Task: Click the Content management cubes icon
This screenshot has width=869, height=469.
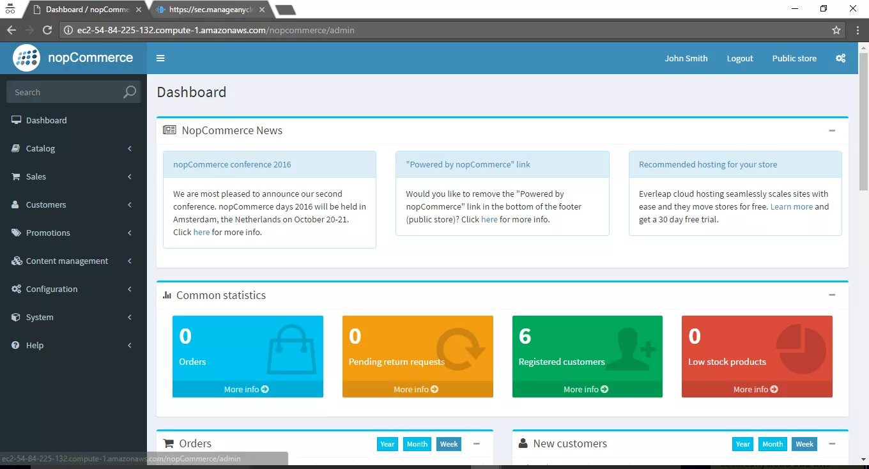Action: pos(15,261)
